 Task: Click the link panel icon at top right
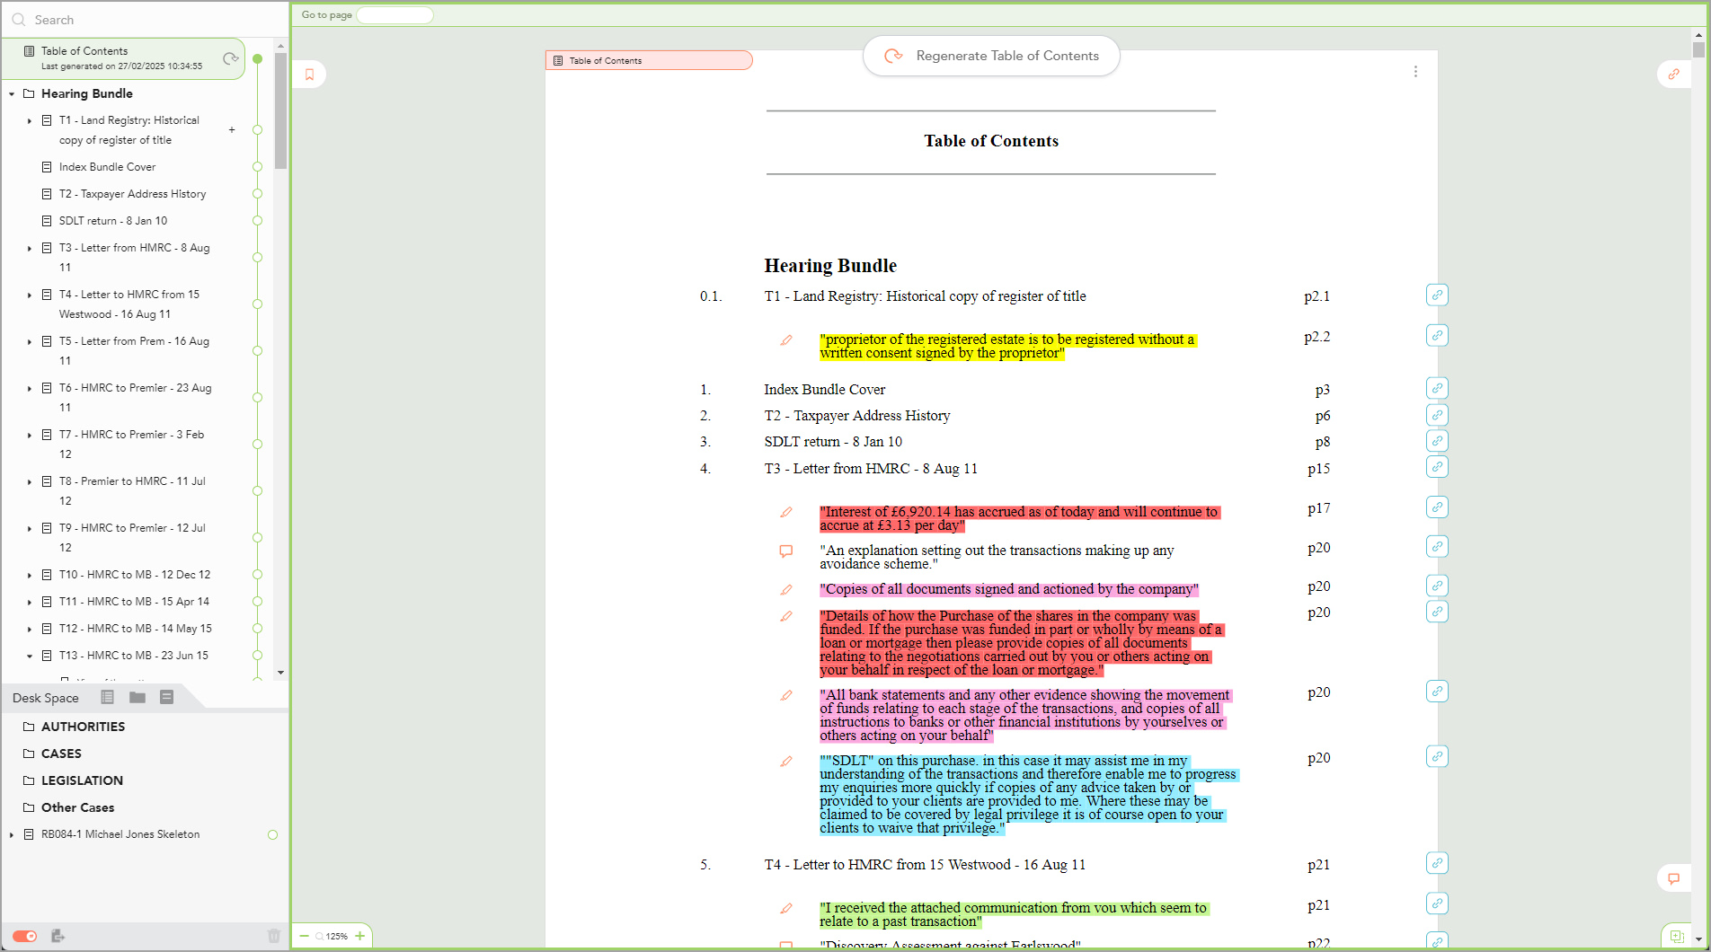[x=1673, y=74]
